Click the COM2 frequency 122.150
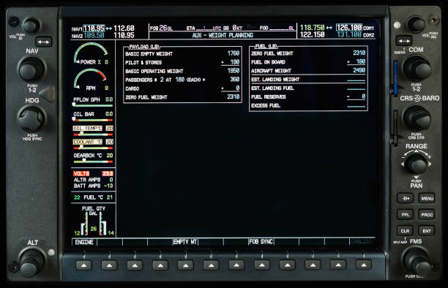Viewport: 448px width, 288px height. (x=312, y=34)
